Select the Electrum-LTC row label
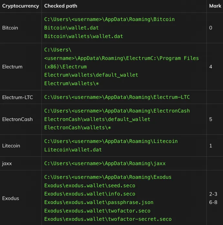The width and height of the screenshot is (223, 225). click(17, 97)
